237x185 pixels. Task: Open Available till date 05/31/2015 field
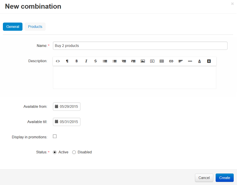[67, 122]
